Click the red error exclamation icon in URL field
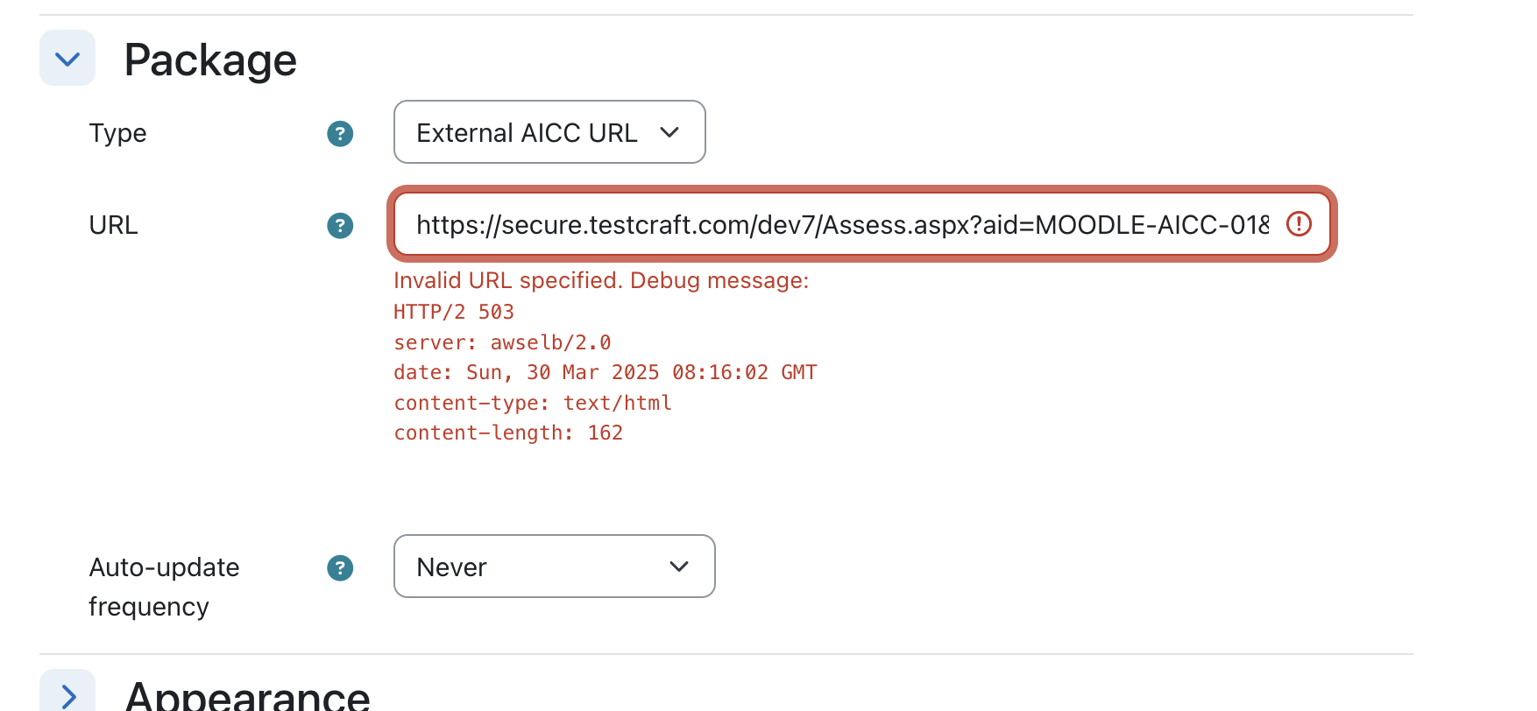Image resolution: width=1537 pixels, height=711 pixels. click(x=1299, y=224)
